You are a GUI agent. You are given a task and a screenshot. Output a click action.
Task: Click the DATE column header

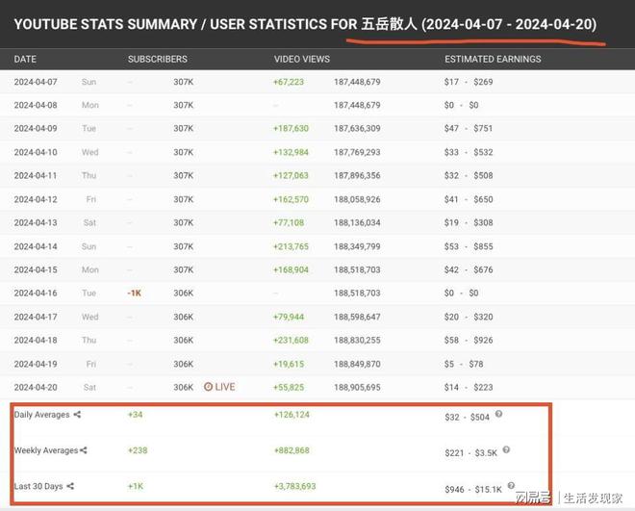[25, 59]
